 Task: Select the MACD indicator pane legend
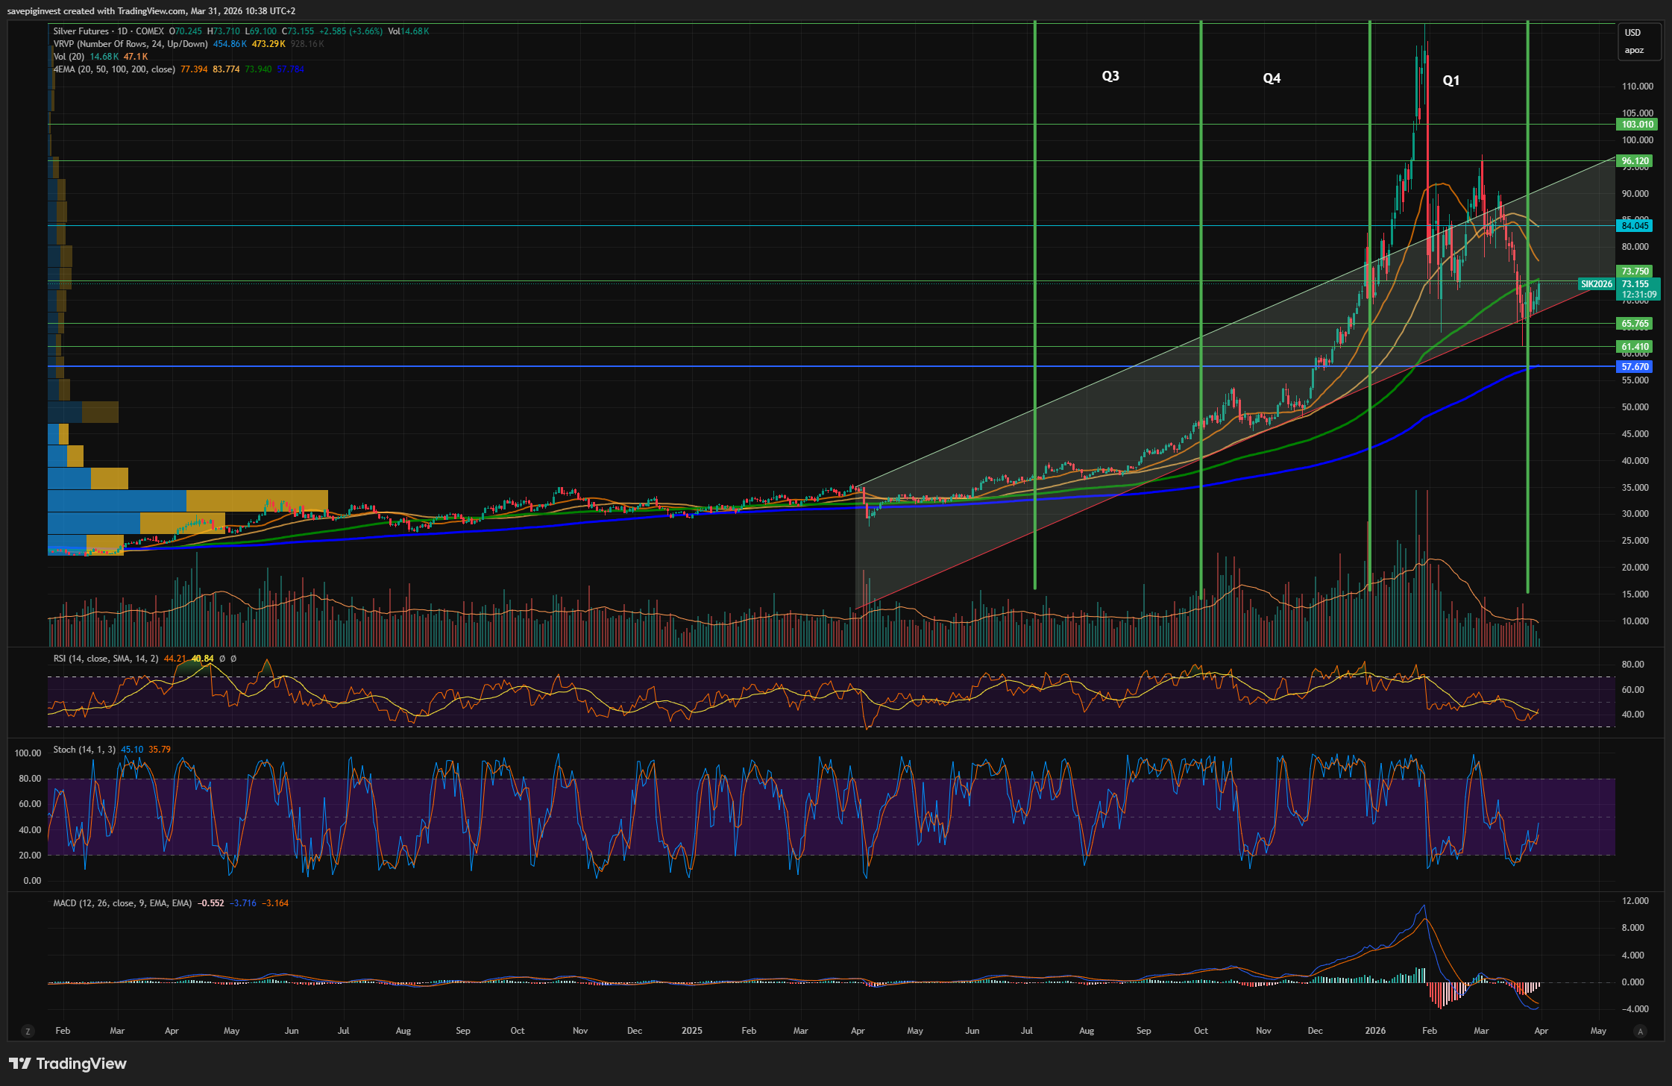tap(122, 903)
